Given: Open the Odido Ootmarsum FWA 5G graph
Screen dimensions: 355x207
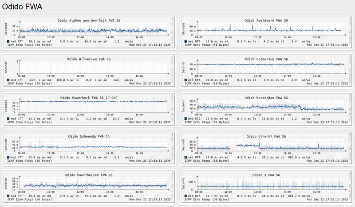Looking at the screenshot, I should tap(266, 71).
